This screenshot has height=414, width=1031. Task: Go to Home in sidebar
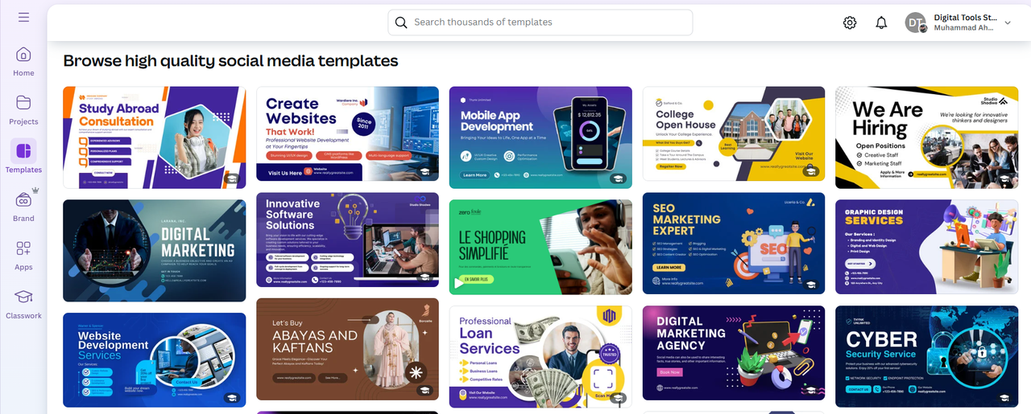pyautogui.click(x=23, y=62)
